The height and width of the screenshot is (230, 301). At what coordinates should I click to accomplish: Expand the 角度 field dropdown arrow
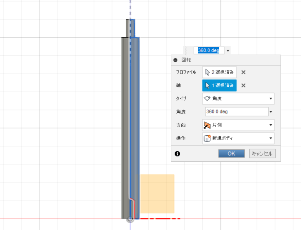tap(271, 112)
